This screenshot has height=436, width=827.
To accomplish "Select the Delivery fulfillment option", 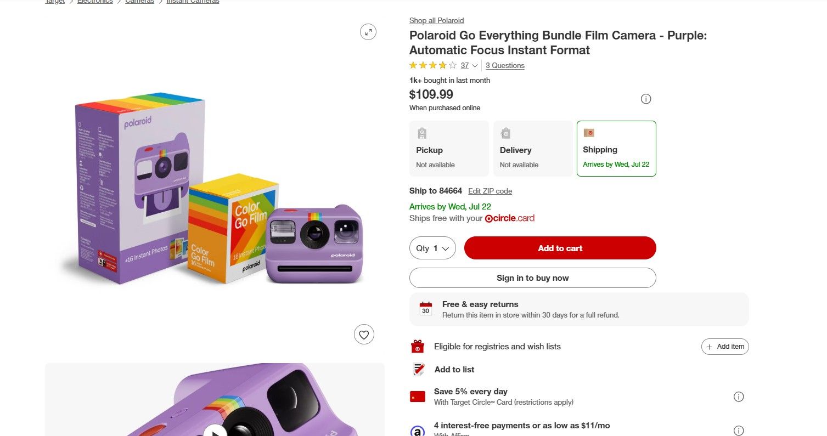I will coord(533,149).
